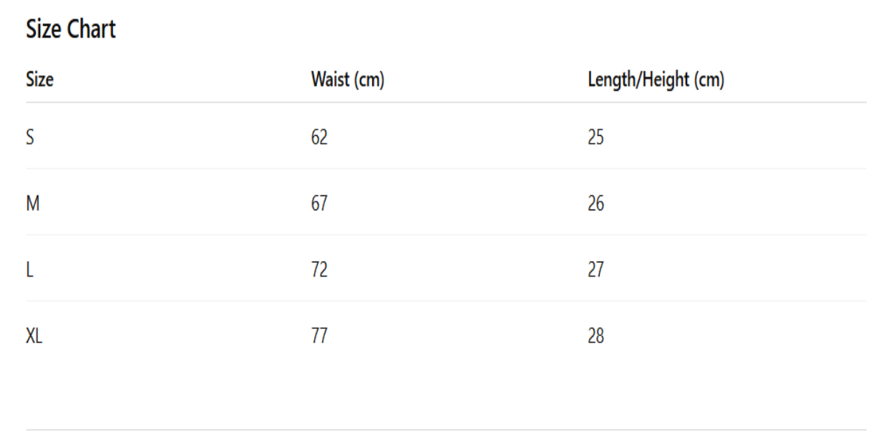886x434 pixels.
Task: Click the S size label
Action: point(30,137)
